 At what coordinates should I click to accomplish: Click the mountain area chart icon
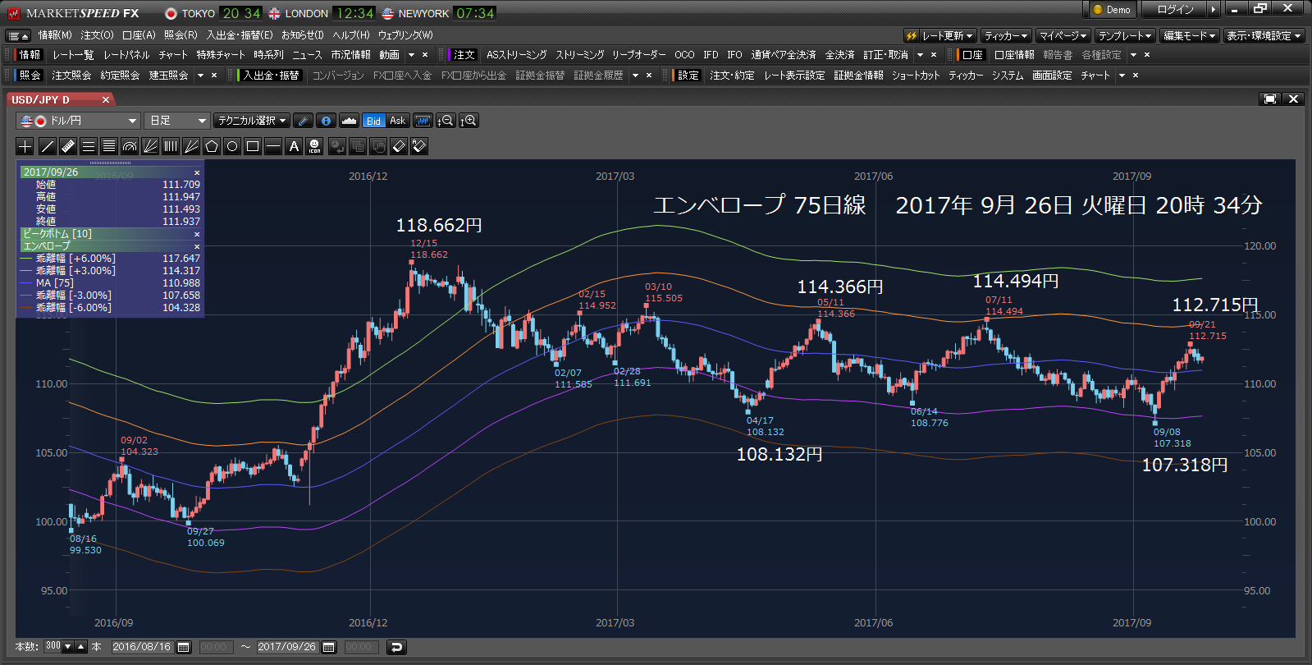pyautogui.click(x=349, y=121)
